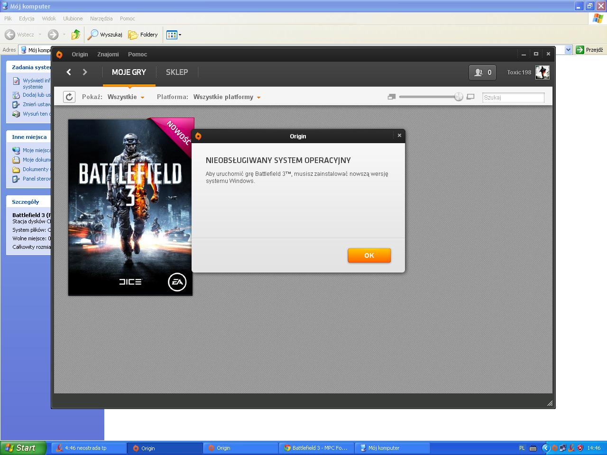Screen dimensions: 607x455
Task: Select the Battlefield 3 game cover
Action: 130,207
